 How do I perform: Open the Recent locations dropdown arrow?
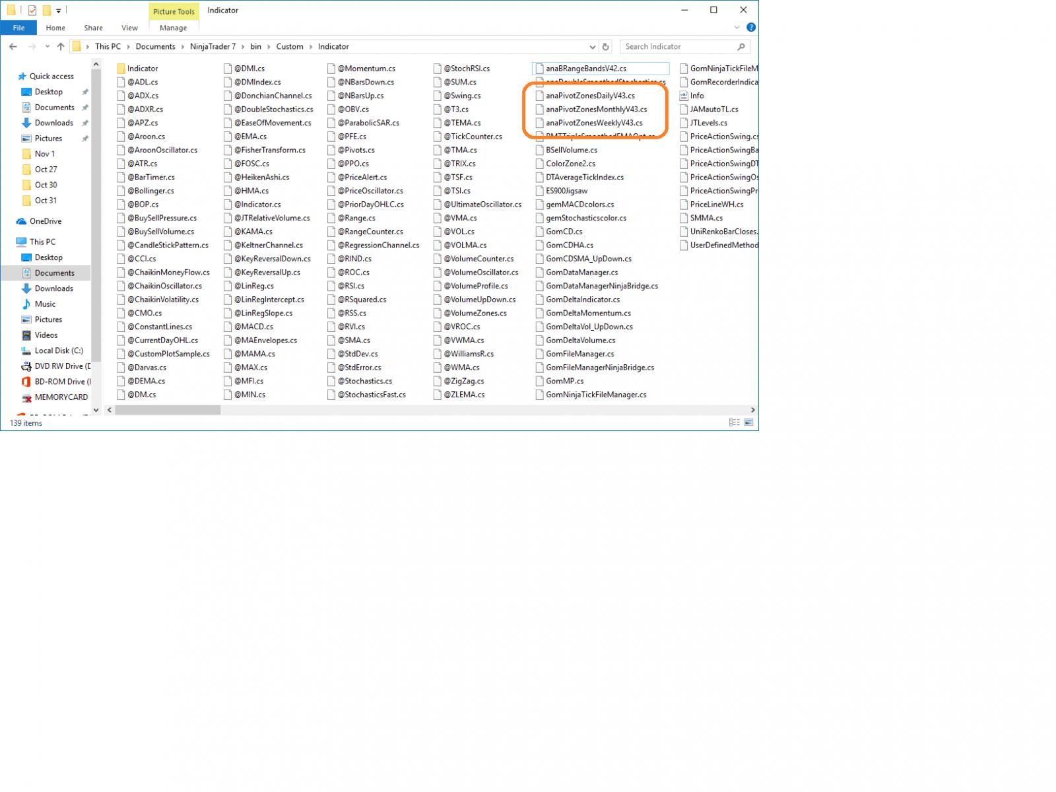tap(47, 47)
